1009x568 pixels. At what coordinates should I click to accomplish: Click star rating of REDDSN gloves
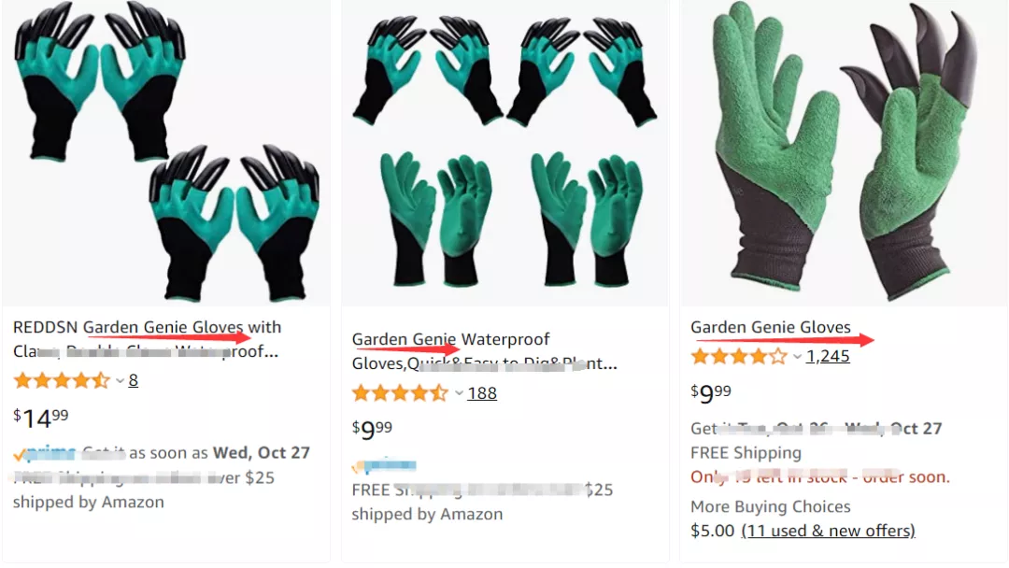pyautogui.click(x=62, y=380)
